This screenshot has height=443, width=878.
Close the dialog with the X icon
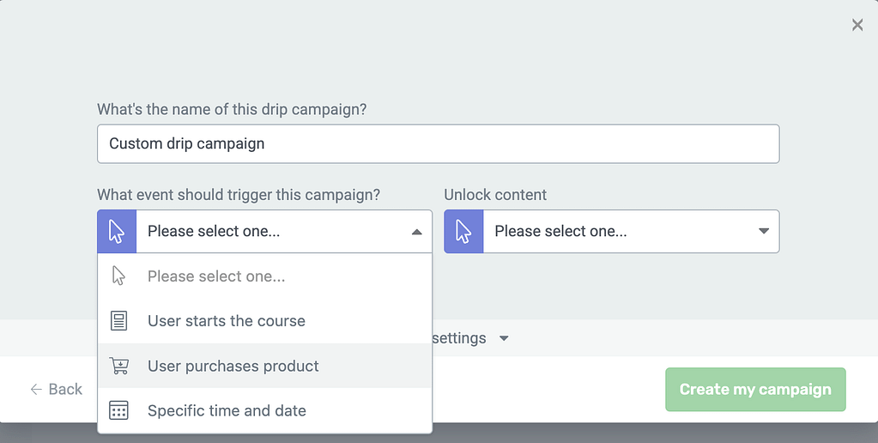(857, 25)
